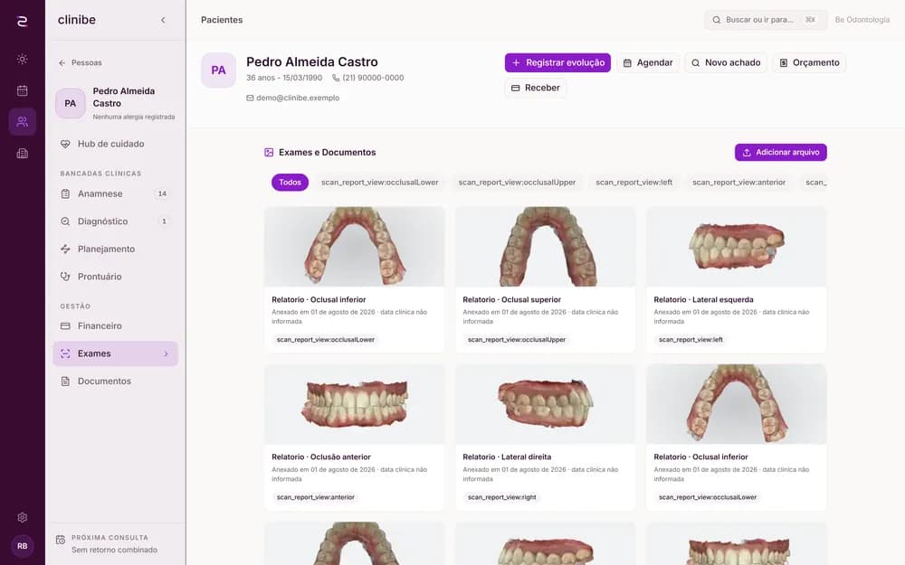Click the large PA patient avatar

click(x=218, y=71)
